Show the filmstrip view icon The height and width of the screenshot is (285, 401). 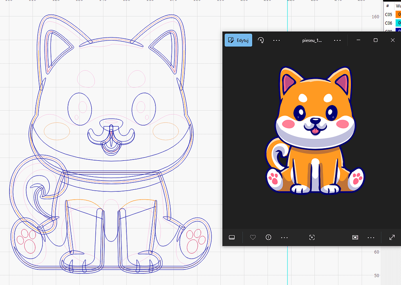click(232, 238)
